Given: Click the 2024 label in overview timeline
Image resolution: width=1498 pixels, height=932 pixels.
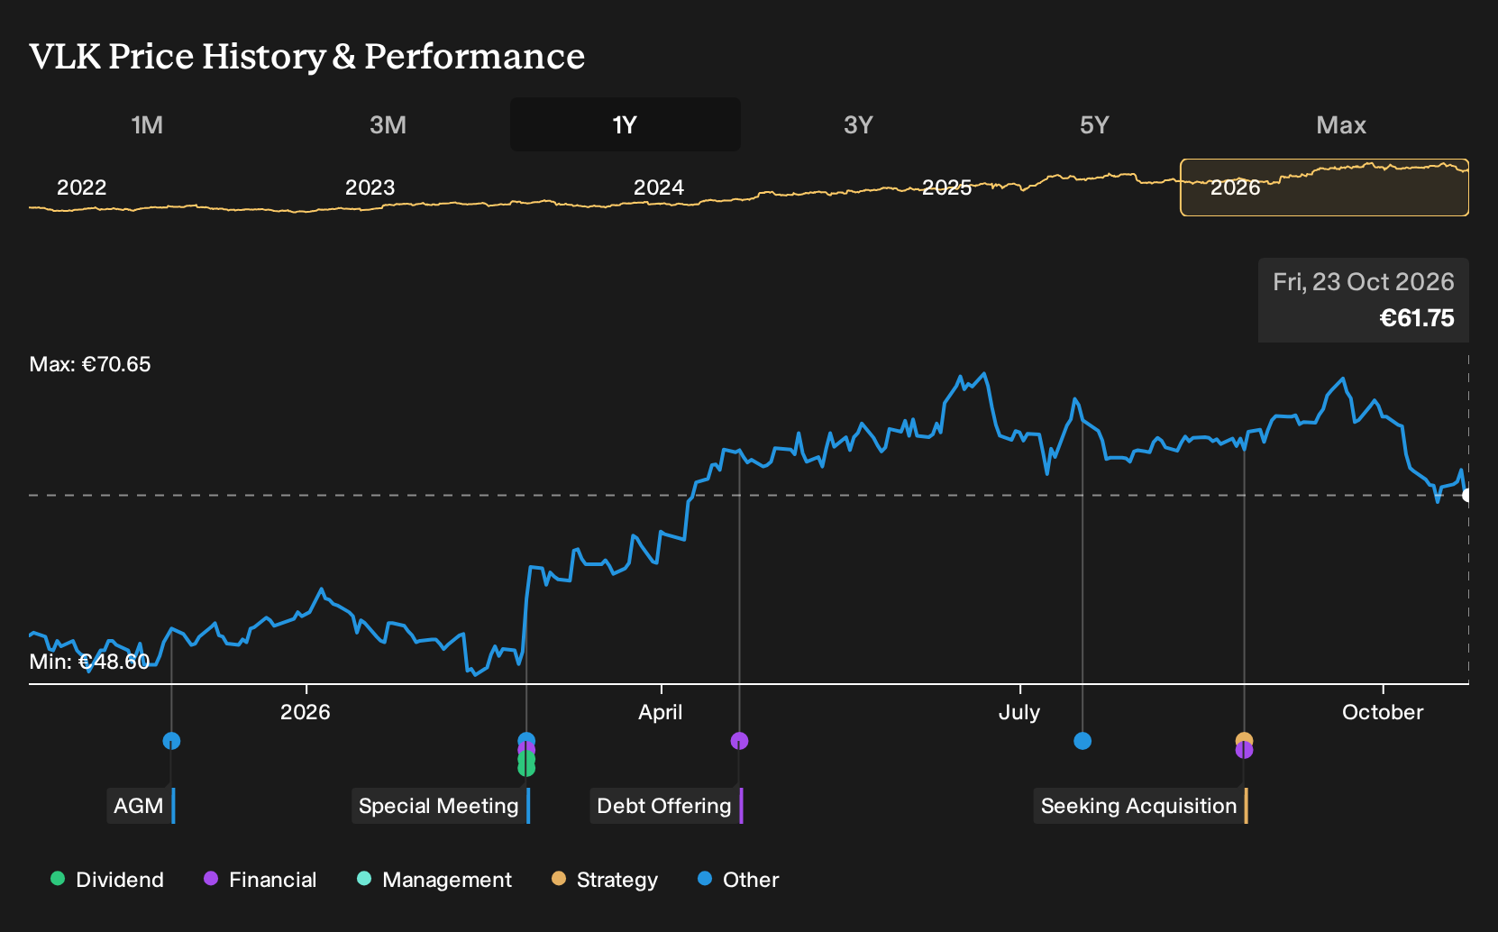Looking at the screenshot, I should [659, 187].
